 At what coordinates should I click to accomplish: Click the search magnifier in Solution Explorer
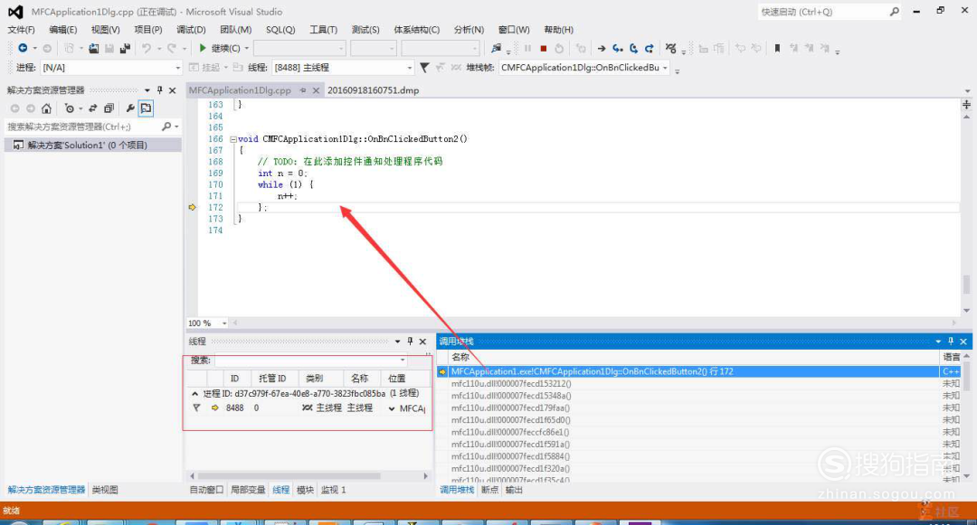[166, 127]
